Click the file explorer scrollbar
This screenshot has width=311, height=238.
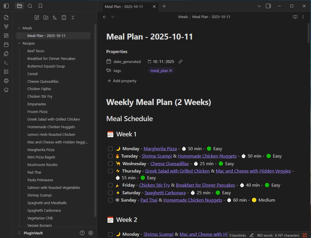[x=95, y=121]
